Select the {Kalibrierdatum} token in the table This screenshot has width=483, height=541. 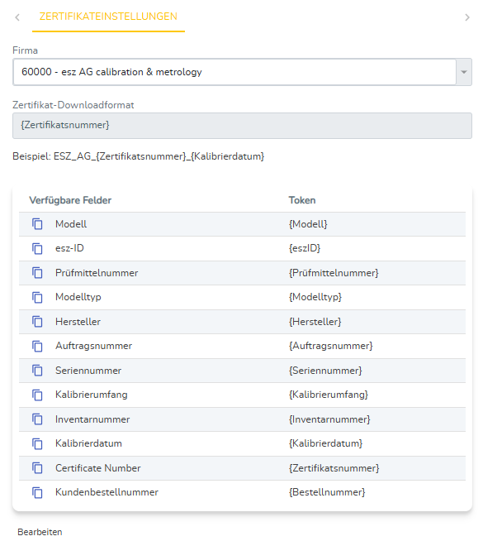[x=325, y=443]
